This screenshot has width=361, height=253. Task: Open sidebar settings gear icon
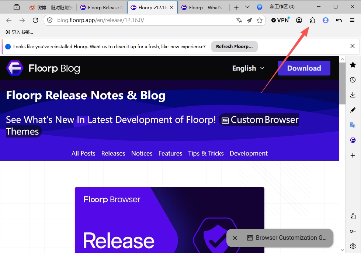(353, 246)
